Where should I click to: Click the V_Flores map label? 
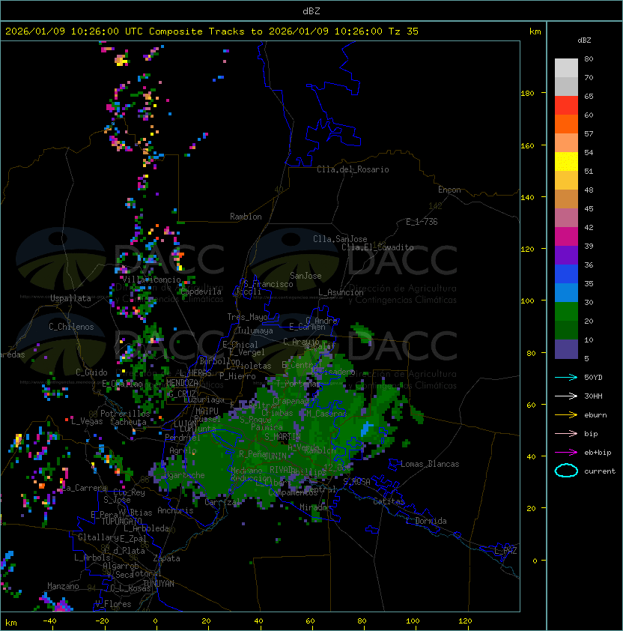tap(113, 604)
